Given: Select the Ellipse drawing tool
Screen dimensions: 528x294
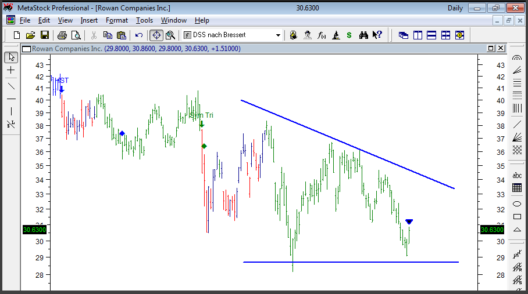Looking at the screenshot, I should pos(517,204).
